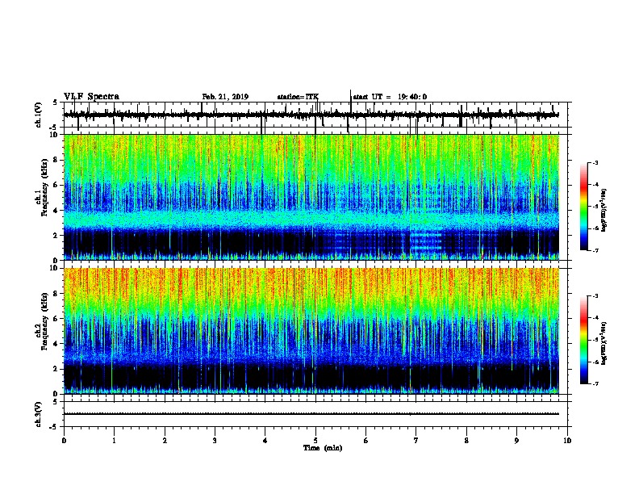Click inside the ch.1 spectrogram panel

tap(311, 197)
